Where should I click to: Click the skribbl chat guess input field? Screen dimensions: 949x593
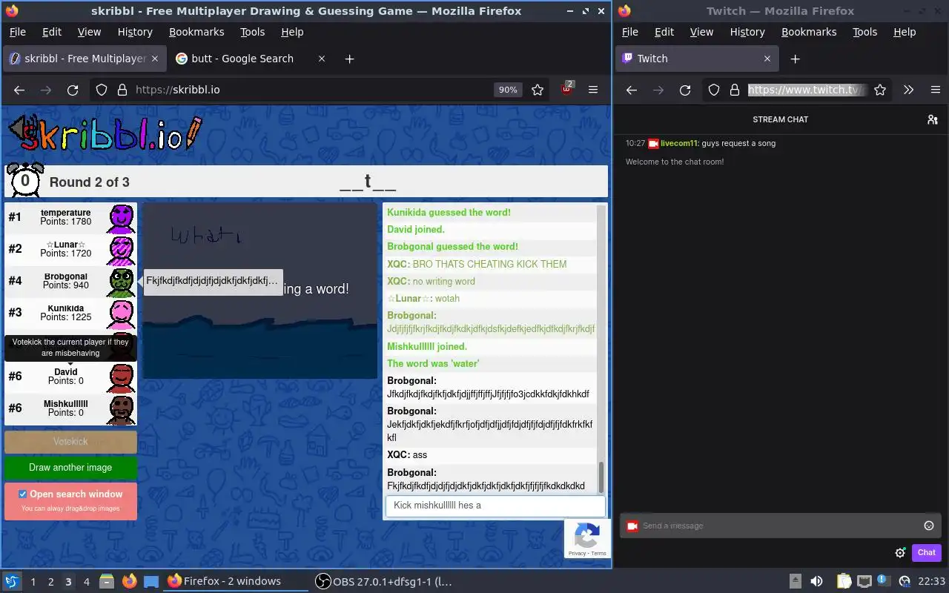click(x=495, y=506)
